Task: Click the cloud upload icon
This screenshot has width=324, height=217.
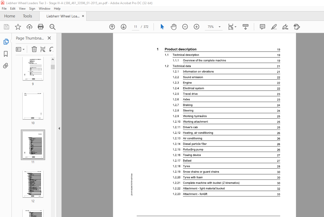Action: click(x=29, y=27)
